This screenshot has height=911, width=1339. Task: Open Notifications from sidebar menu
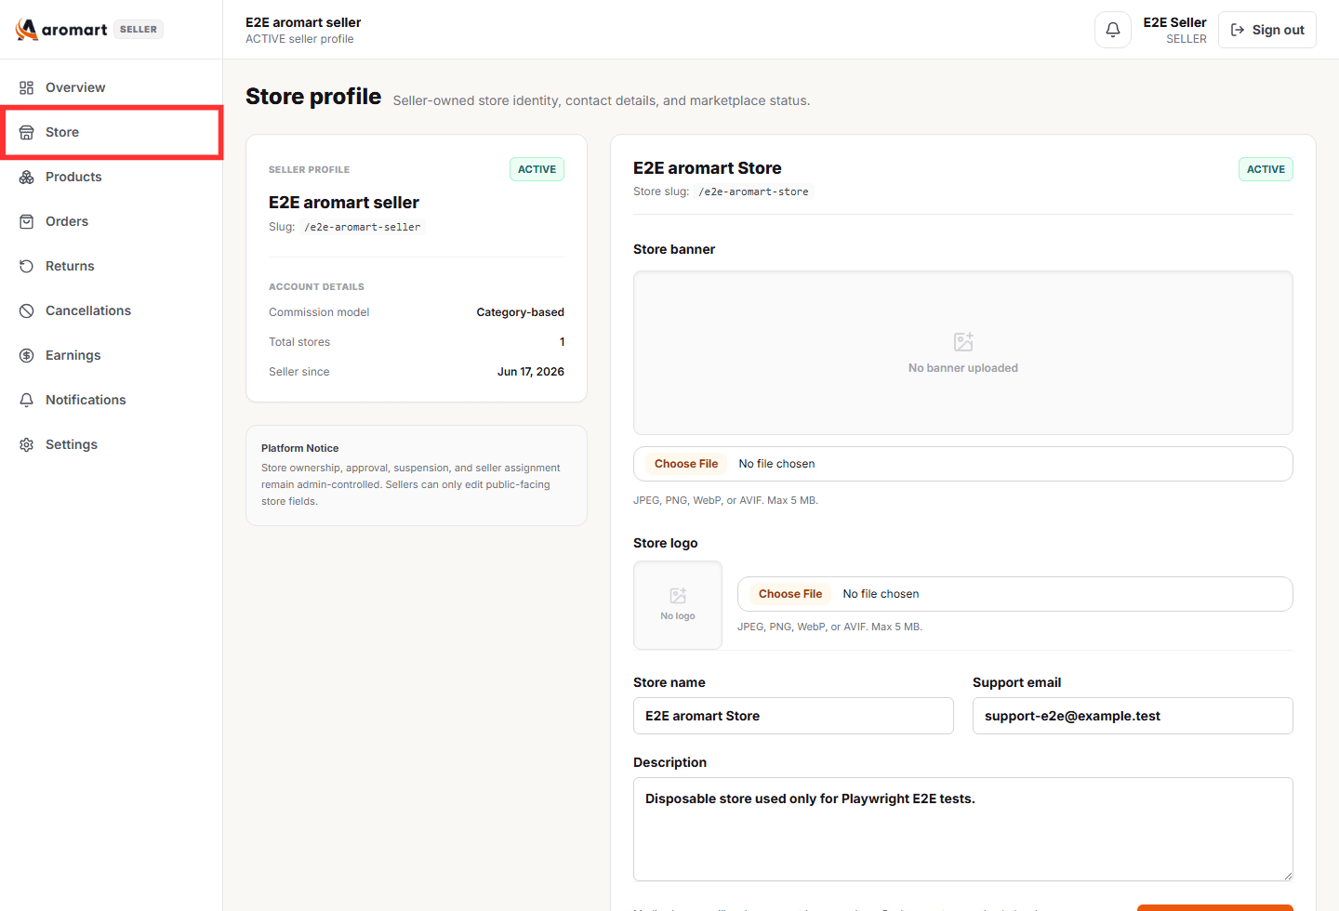tap(112, 400)
